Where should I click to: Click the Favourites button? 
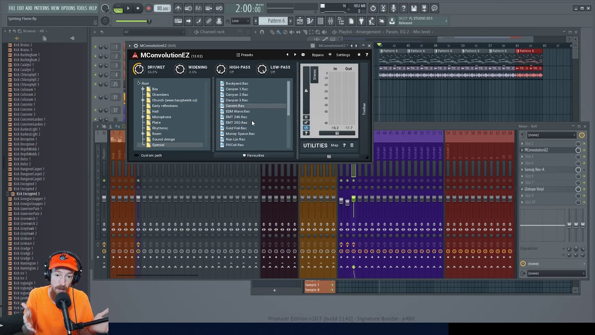254,155
